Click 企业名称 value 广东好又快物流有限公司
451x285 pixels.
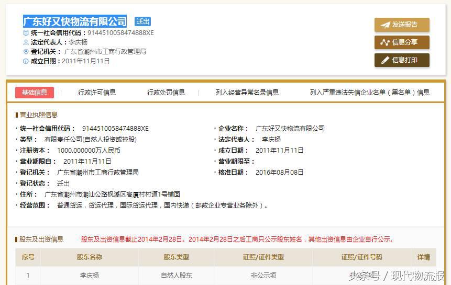(290, 129)
